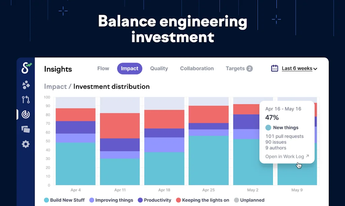Viewport: 345px width, 206px height.
Task: Open the pull requests sidebar icon
Action: (26, 99)
